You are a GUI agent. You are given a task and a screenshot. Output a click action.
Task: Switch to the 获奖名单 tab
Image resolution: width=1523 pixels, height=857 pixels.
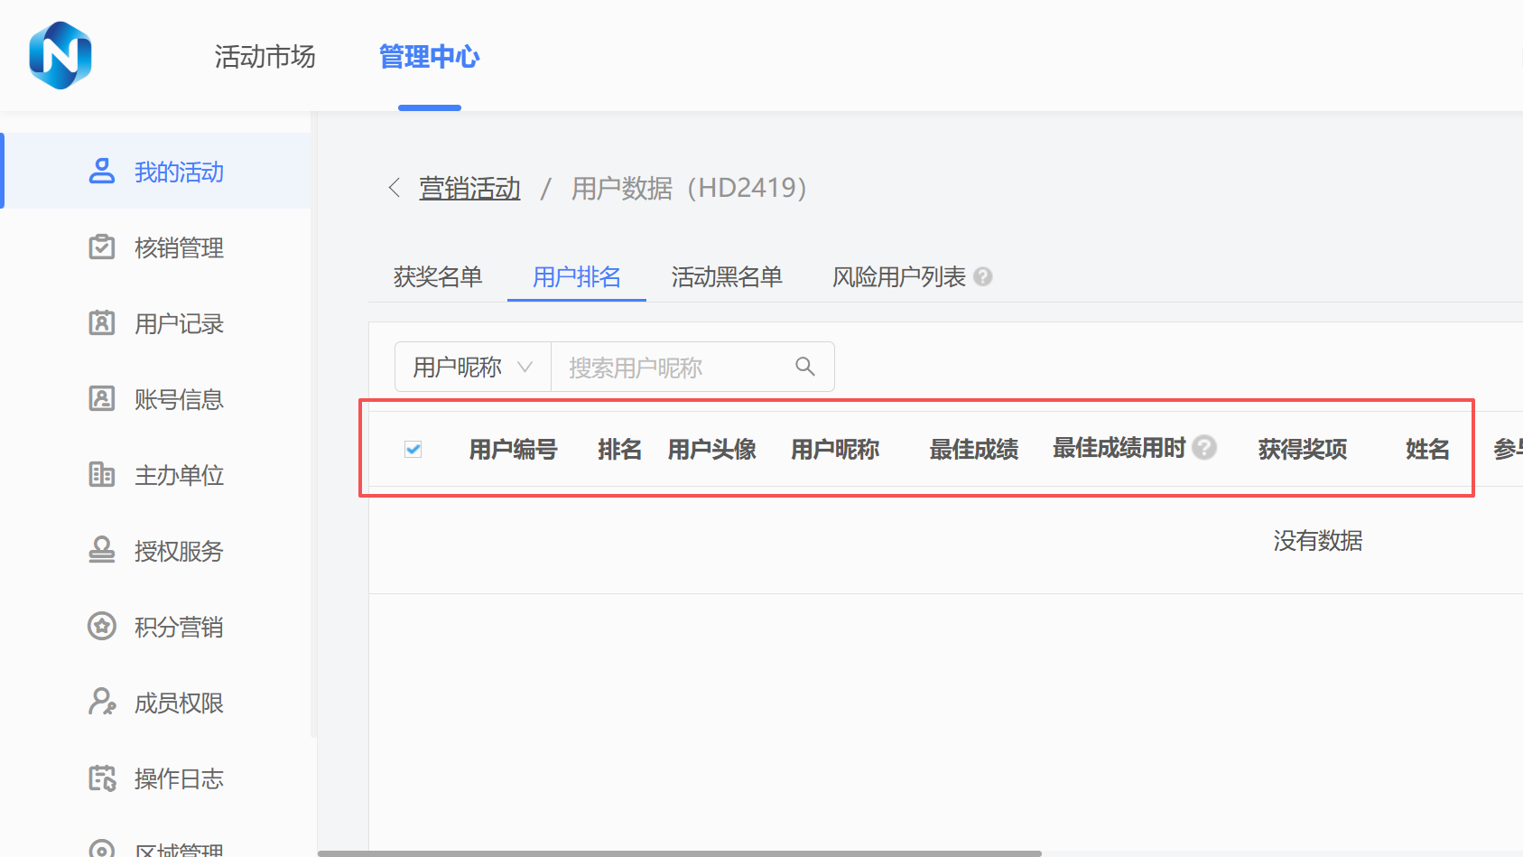[x=438, y=277]
